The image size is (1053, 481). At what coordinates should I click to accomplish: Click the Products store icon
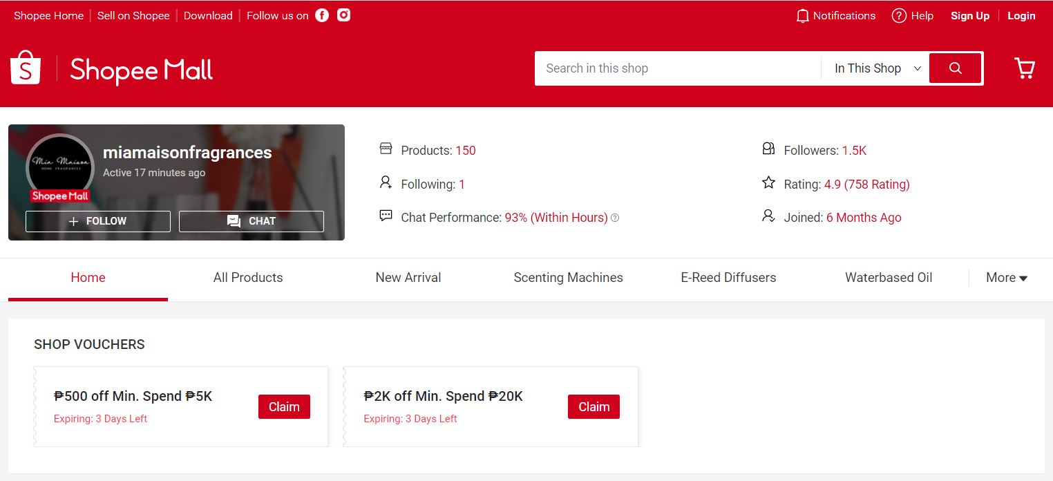point(386,149)
